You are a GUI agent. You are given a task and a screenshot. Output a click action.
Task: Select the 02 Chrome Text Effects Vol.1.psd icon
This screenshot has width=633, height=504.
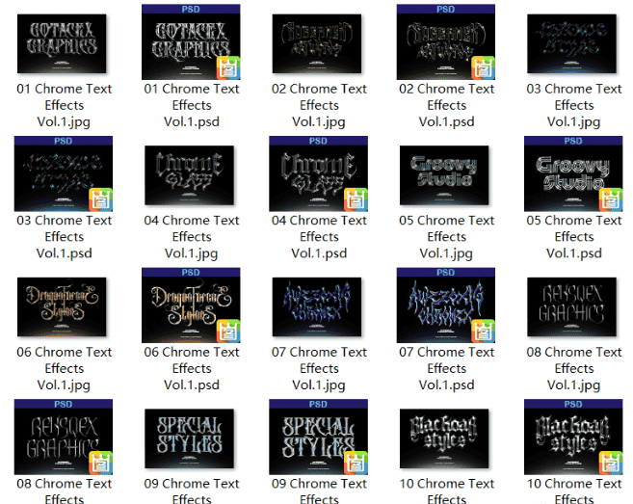[x=446, y=42]
